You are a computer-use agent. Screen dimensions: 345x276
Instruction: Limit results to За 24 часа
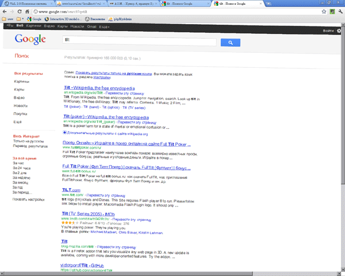[22, 168]
